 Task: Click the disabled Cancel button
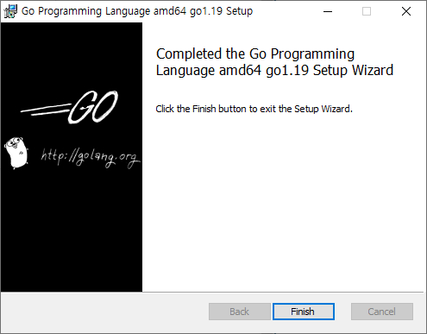(382, 312)
